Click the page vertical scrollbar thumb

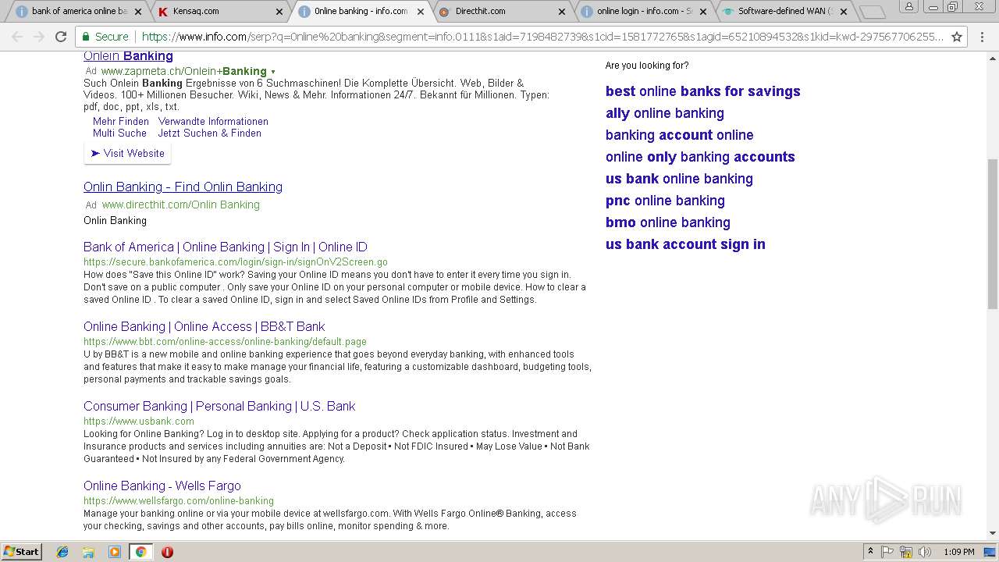[992, 233]
